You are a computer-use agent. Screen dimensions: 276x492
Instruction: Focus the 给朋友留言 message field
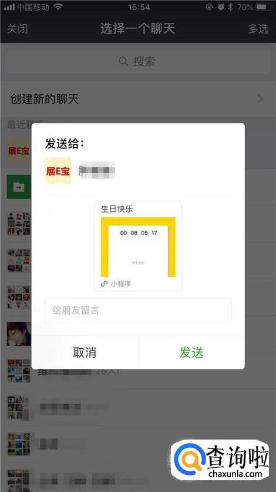click(138, 311)
